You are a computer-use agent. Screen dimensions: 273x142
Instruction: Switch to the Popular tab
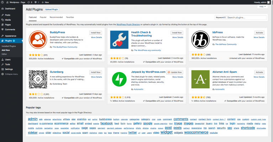[43, 17]
